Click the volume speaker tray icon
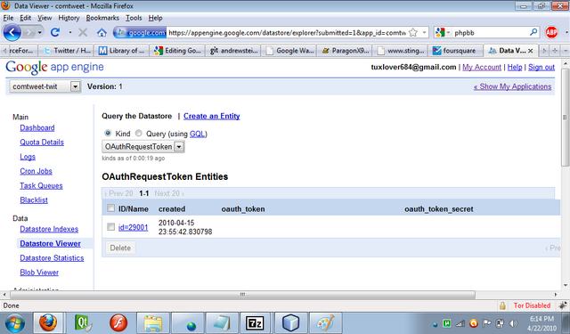Image resolution: width=570 pixels, height=334 pixels. pyautogui.click(x=513, y=323)
